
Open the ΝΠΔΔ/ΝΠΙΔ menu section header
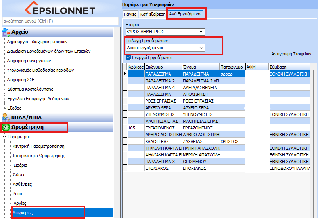point(58,117)
